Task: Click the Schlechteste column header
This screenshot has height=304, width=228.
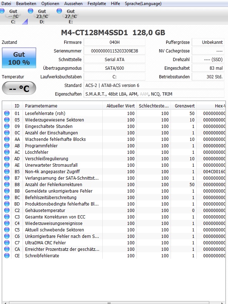Action: tap(154, 106)
